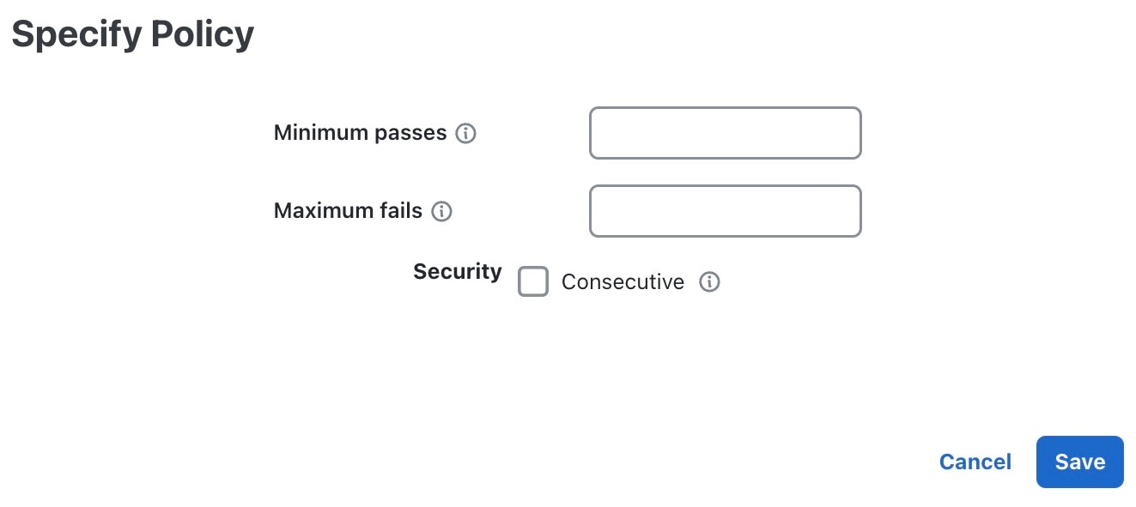Image resolution: width=1136 pixels, height=507 pixels.
Task: Toggle the Security Consecutive box
Action: click(x=533, y=281)
